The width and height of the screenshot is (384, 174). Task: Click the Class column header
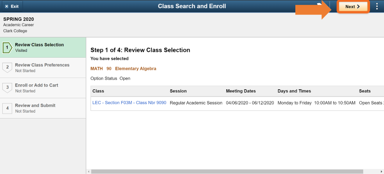98,91
